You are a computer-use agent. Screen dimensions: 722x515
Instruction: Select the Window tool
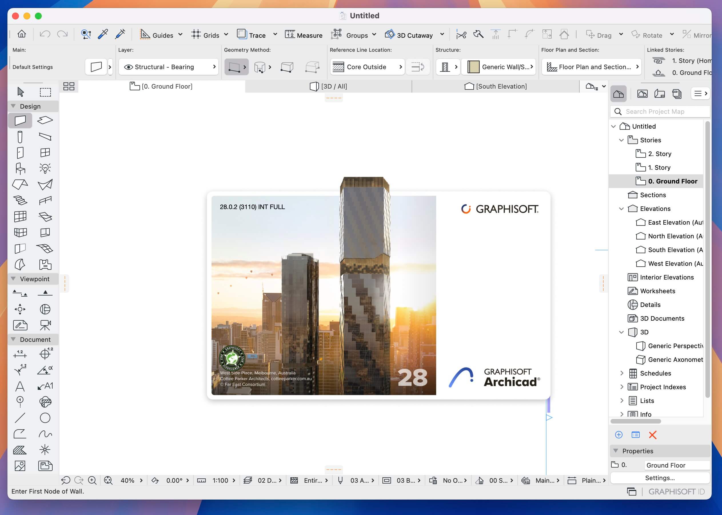click(x=45, y=153)
